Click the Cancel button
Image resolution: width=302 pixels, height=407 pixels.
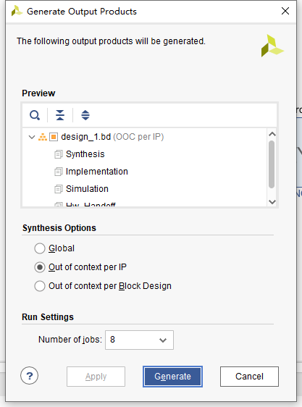(249, 377)
